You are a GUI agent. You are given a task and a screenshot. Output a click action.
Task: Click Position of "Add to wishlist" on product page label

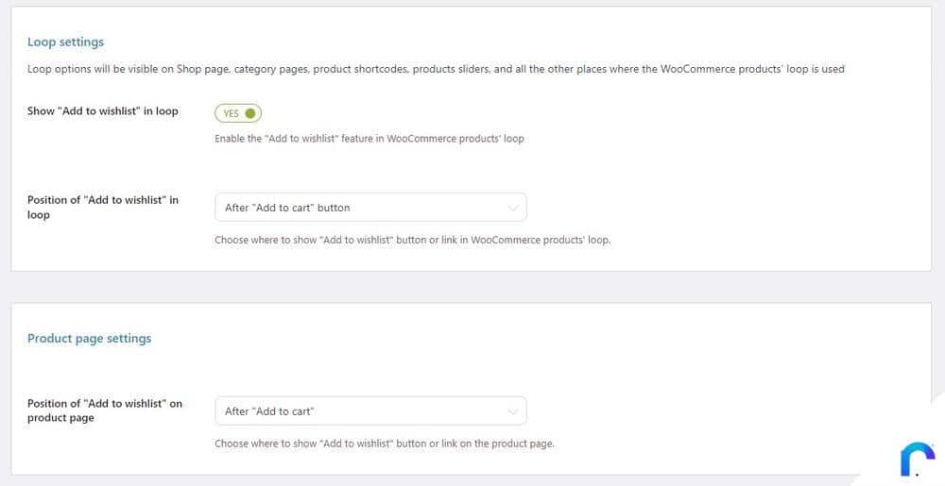point(104,411)
